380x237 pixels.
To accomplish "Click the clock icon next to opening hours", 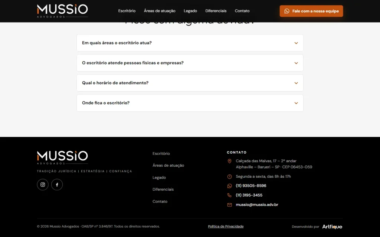I will point(229,177).
